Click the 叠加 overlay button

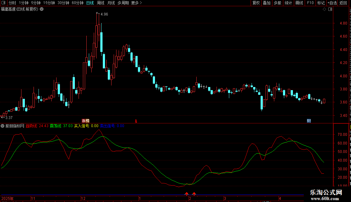[x=267, y=3]
